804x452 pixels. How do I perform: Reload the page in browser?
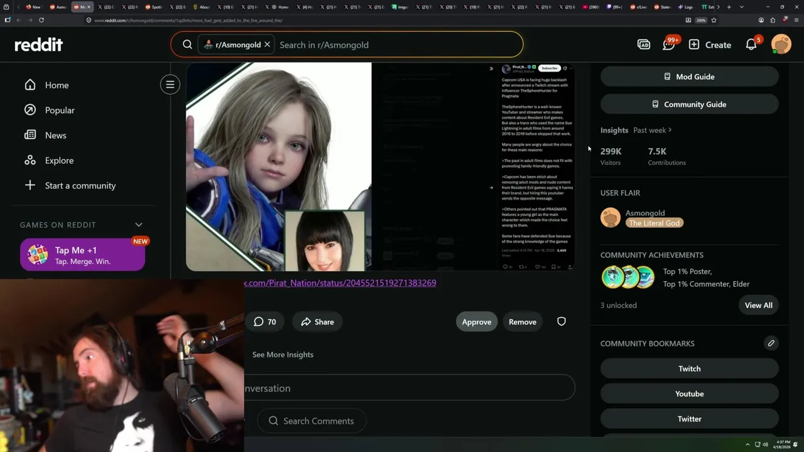pyautogui.click(x=41, y=20)
